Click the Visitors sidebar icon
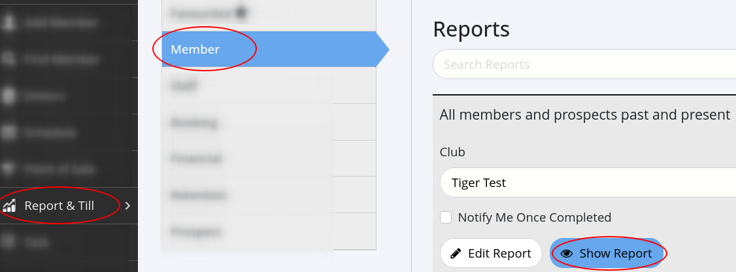 click(x=9, y=96)
